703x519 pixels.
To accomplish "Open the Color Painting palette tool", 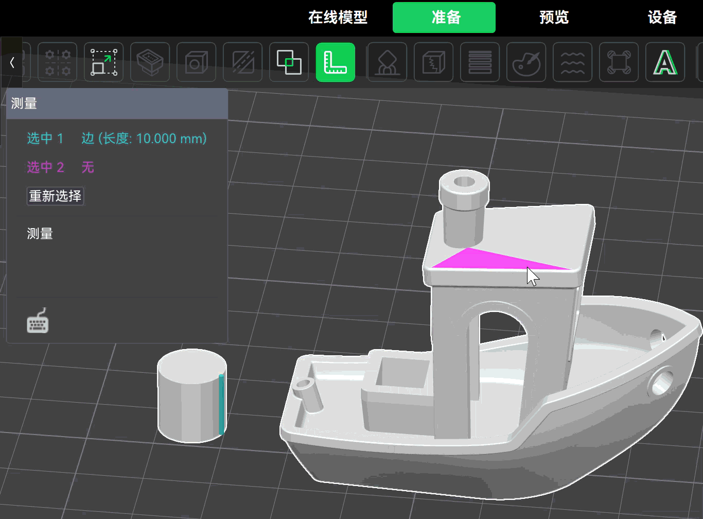I will click(526, 63).
